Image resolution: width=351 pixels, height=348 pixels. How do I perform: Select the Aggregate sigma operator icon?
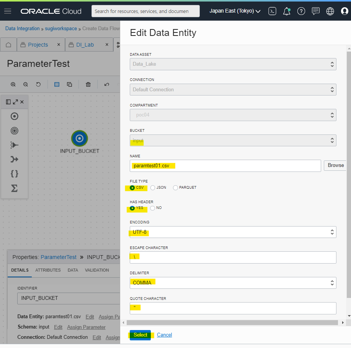(x=14, y=188)
